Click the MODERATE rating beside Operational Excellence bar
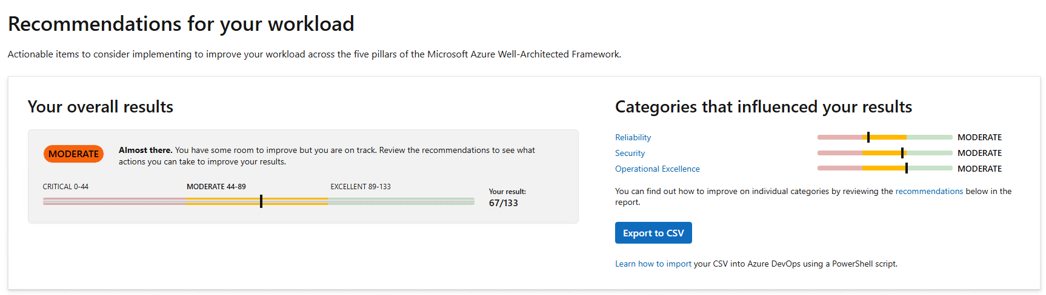 [x=979, y=169]
